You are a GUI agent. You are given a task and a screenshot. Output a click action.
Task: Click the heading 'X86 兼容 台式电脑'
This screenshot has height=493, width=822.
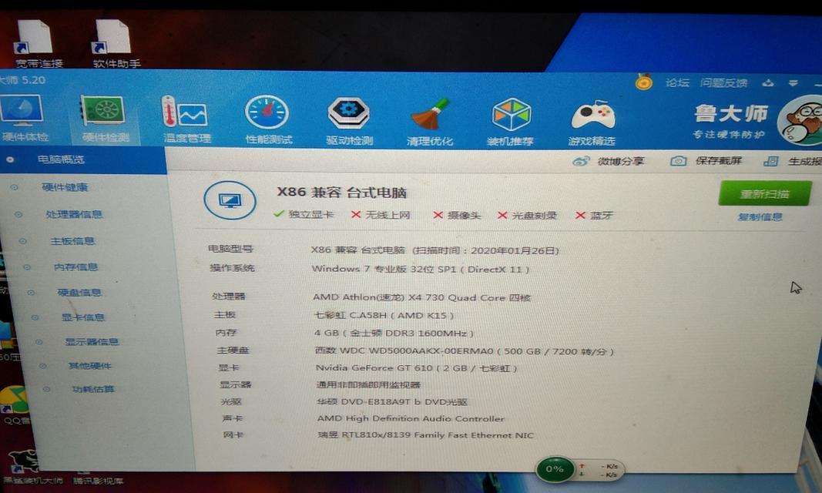tap(342, 193)
